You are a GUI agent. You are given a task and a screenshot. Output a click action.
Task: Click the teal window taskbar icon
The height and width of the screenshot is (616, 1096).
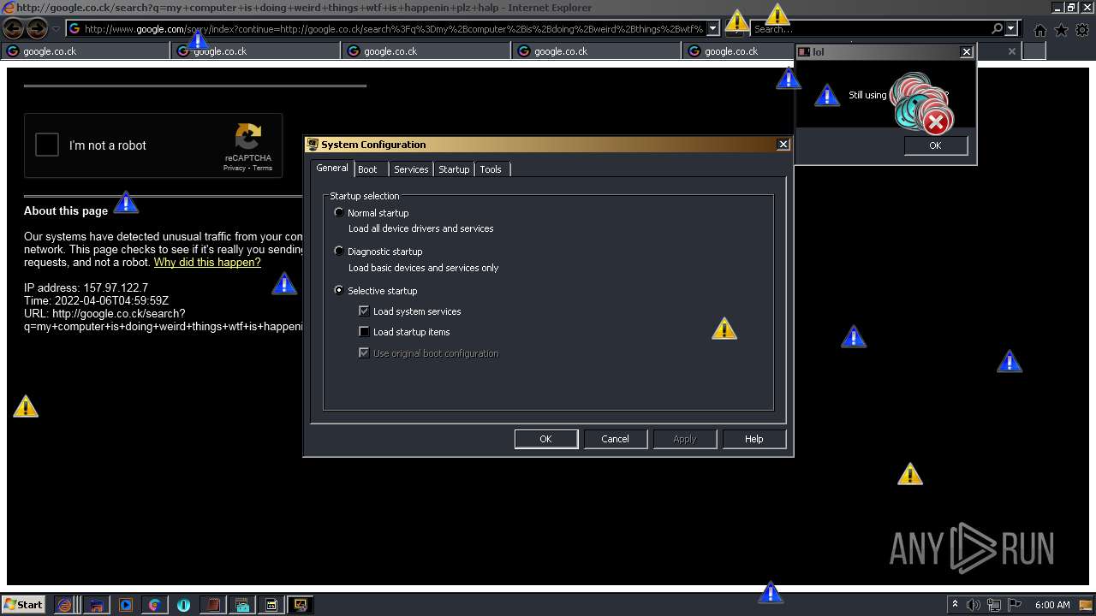242,605
